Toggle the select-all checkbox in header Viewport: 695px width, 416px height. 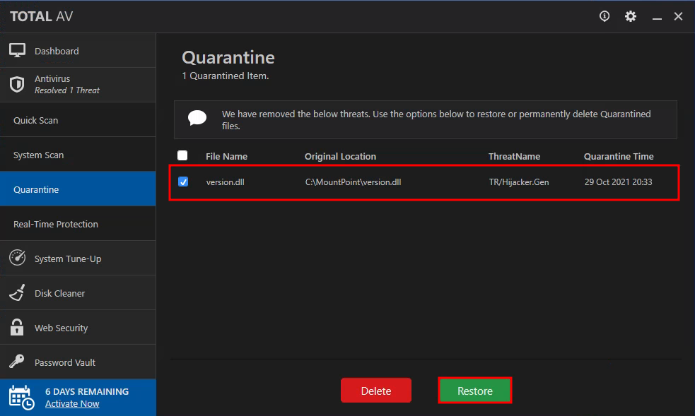pyautogui.click(x=182, y=155)
